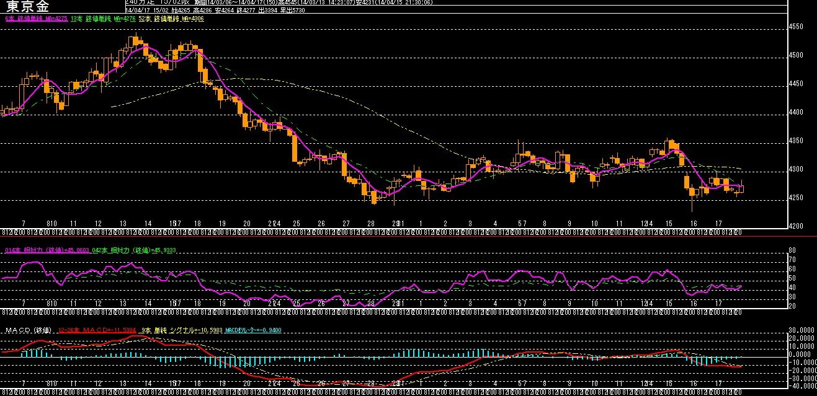Select the 12-26本 MACD=-11.5384 legend
817x396 pixels.
point(96,331)
